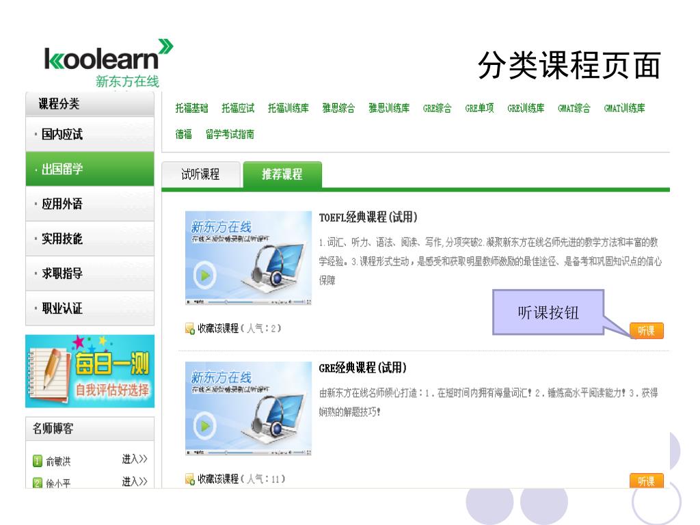Switch to the 试听课程 tab

click(200, 174)
